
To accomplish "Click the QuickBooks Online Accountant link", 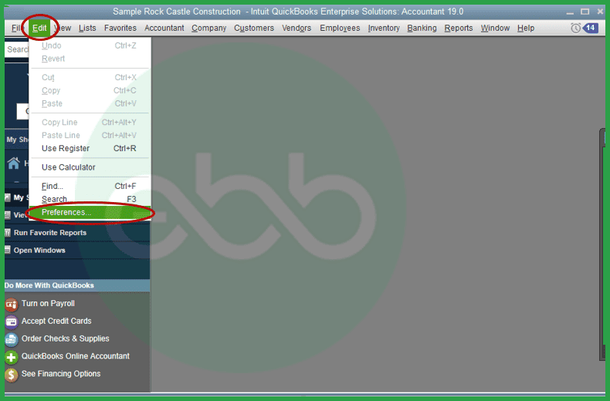I will [x=76, y=356].
